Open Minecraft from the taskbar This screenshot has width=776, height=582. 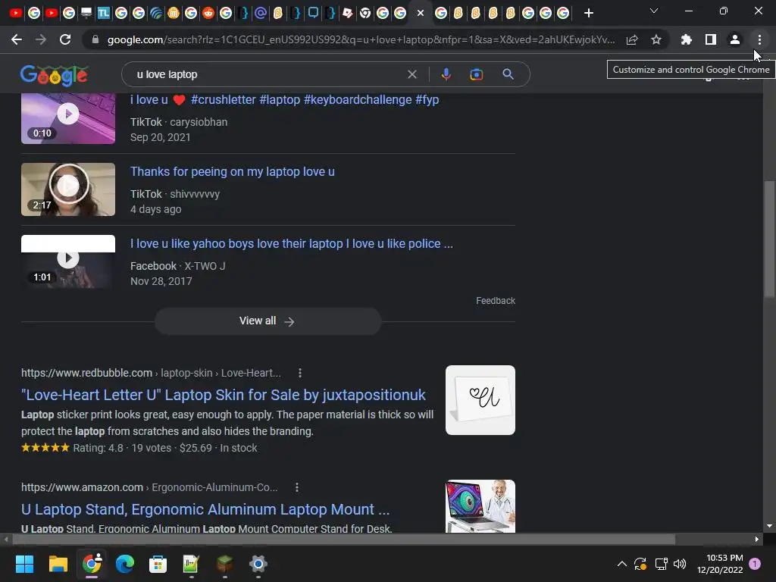[224, 564]
